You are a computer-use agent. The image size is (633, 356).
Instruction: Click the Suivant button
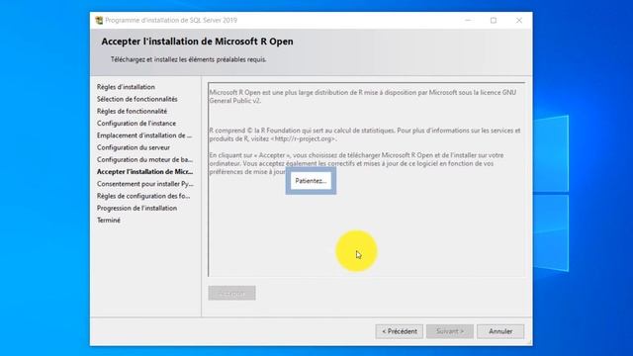click(450, 331)
